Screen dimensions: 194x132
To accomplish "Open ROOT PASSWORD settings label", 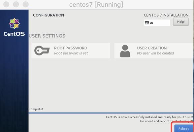I will coord(71,48).
